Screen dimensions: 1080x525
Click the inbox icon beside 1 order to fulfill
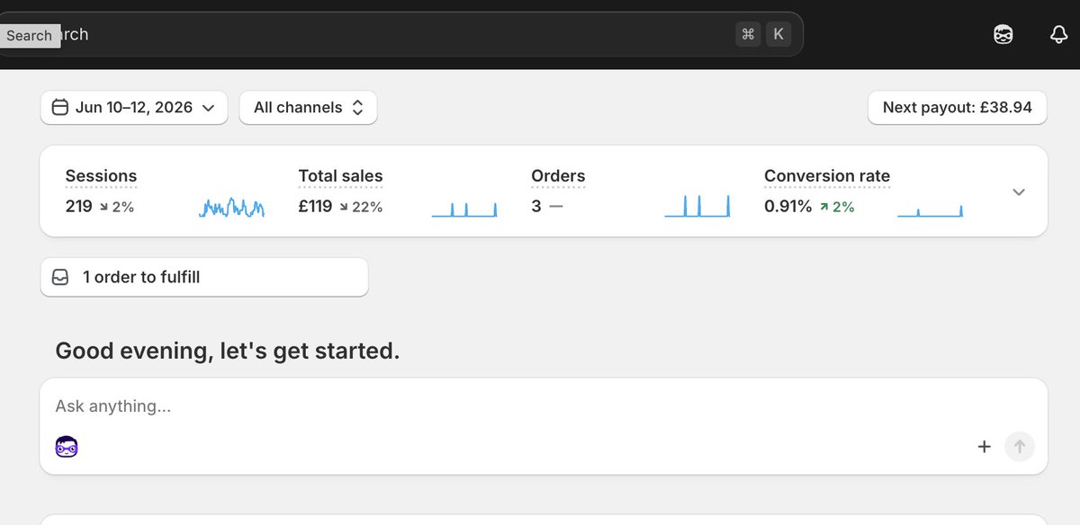[61, 277]
